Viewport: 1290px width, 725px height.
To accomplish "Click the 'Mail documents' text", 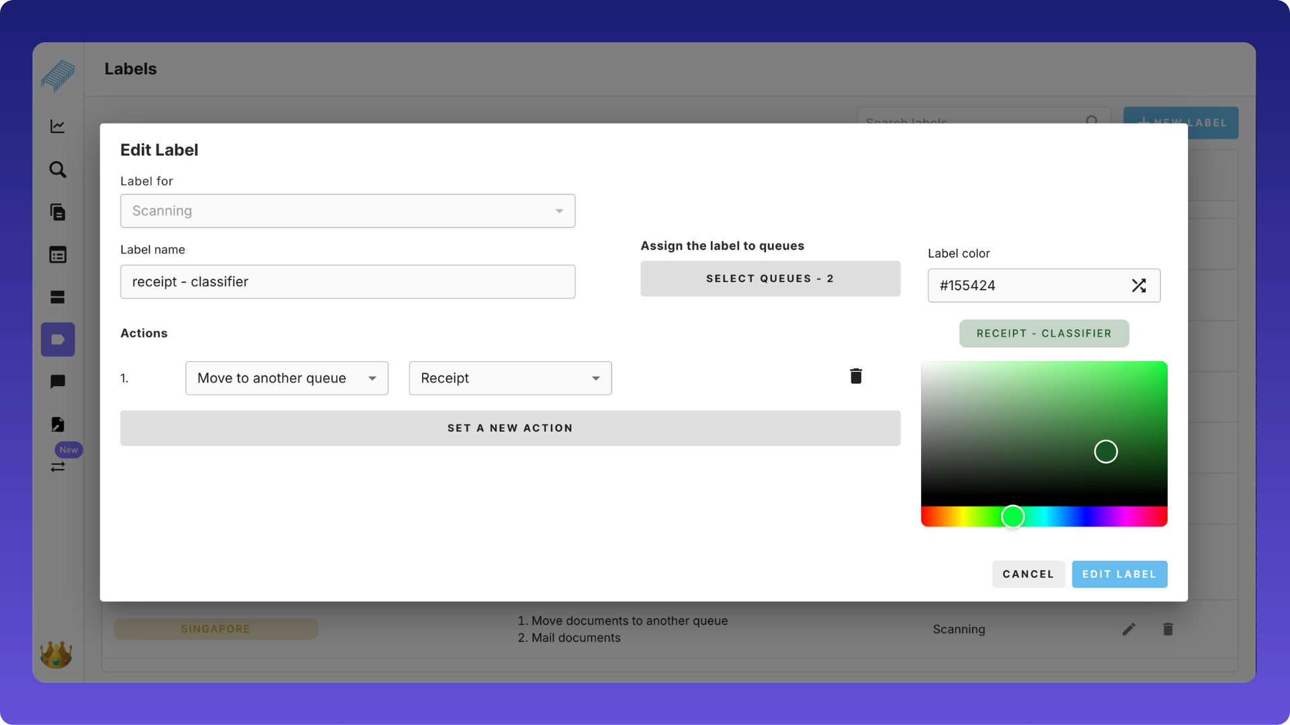I will click(576, 638).
